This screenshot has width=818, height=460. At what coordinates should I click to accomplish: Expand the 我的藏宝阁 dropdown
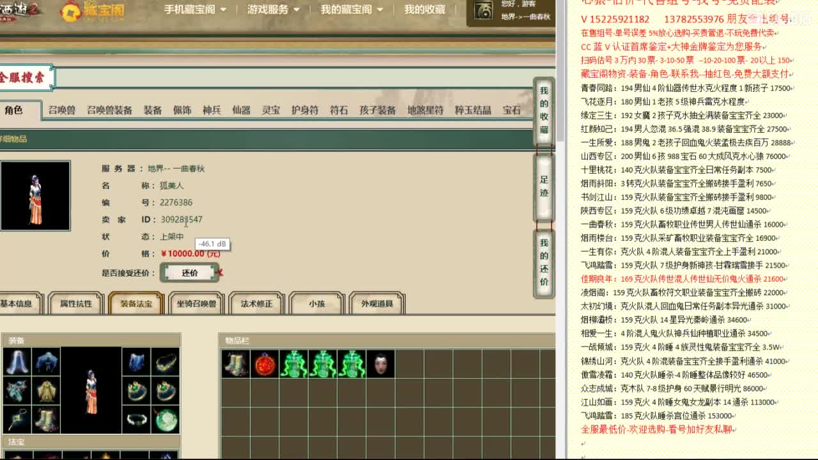pos(345,10)
